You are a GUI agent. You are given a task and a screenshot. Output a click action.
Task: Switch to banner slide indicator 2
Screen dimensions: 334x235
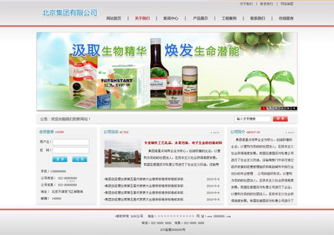[270, 109]
